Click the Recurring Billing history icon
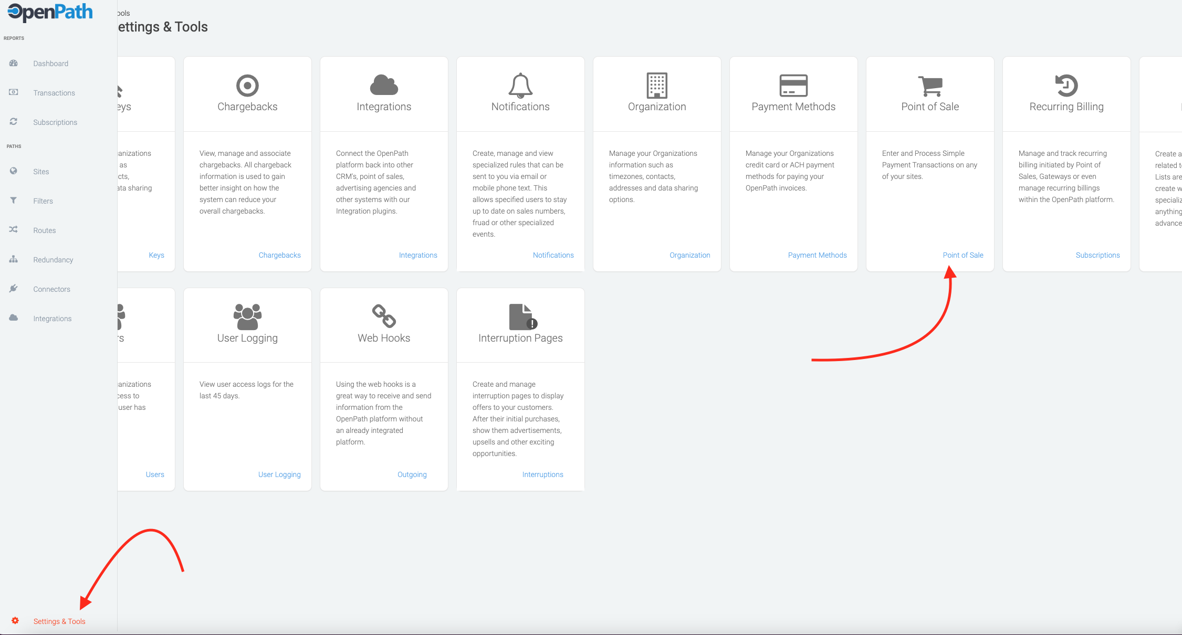Viewport: 1182px width, 635px height. [1066, 86]
